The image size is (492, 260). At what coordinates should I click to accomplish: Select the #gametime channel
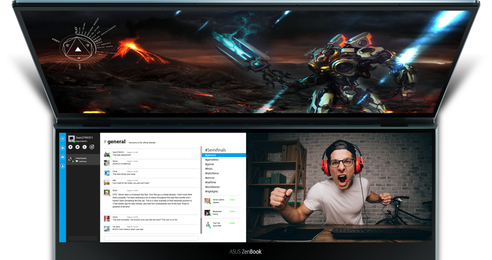212,159
